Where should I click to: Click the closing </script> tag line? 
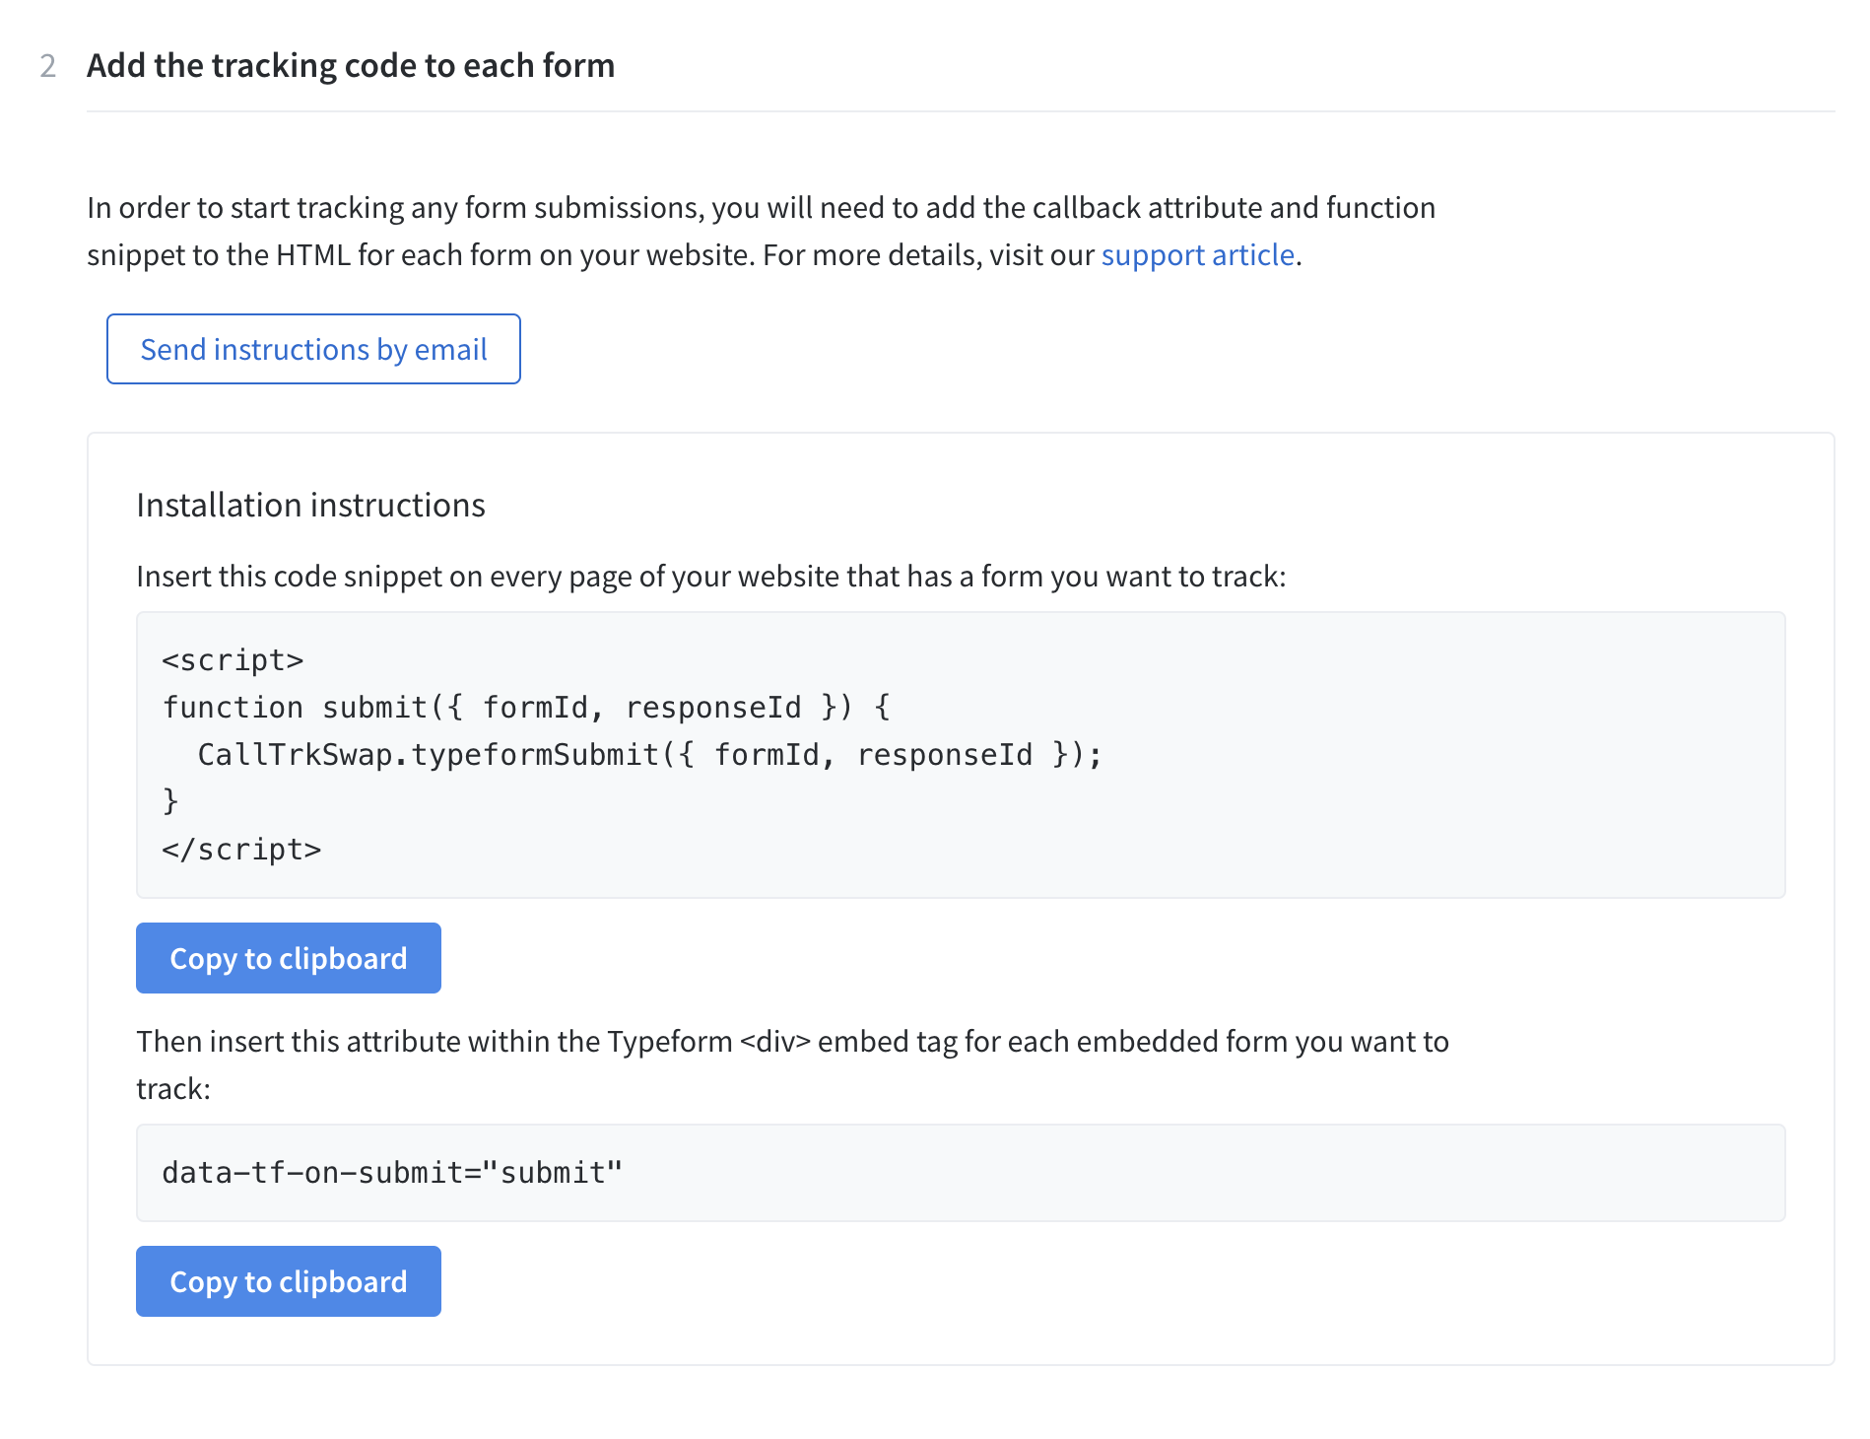pos(241,850)
